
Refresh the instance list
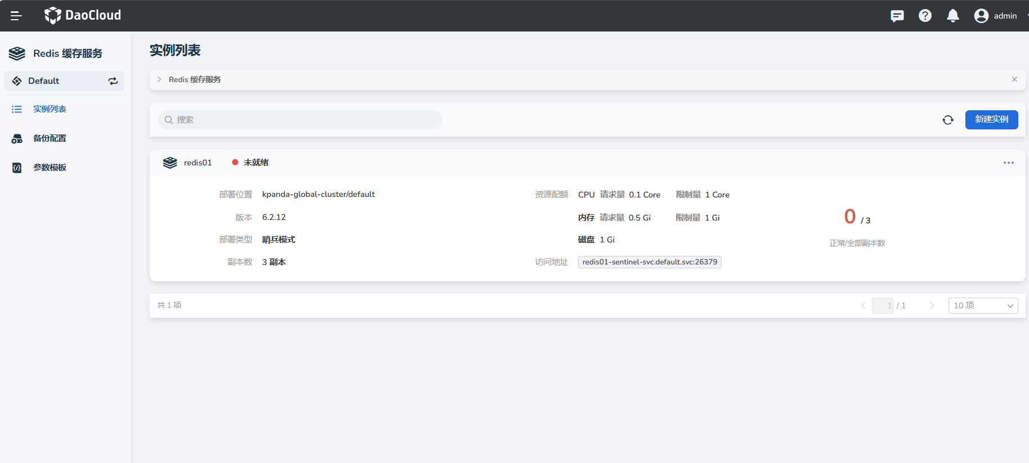[948, 120]
